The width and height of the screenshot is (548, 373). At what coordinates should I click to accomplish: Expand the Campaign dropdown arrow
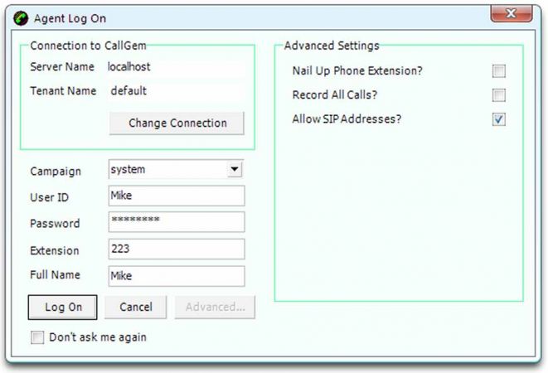point(235,170)
